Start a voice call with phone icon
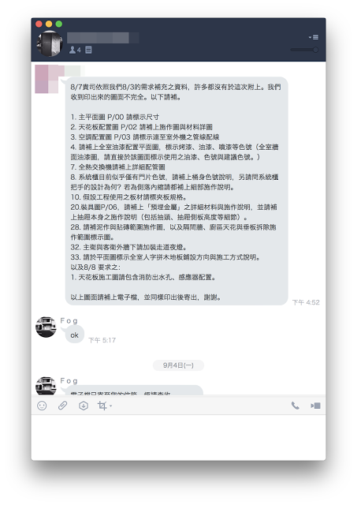Image resolution: width=357 pixels, height=505 pixels. pyautogui.click(x=295, y=406)
